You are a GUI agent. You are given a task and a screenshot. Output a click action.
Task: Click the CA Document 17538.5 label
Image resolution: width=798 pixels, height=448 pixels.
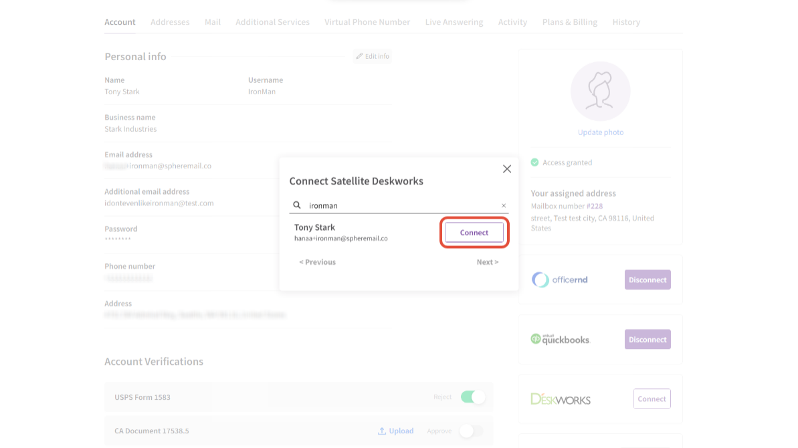point(152,431)
